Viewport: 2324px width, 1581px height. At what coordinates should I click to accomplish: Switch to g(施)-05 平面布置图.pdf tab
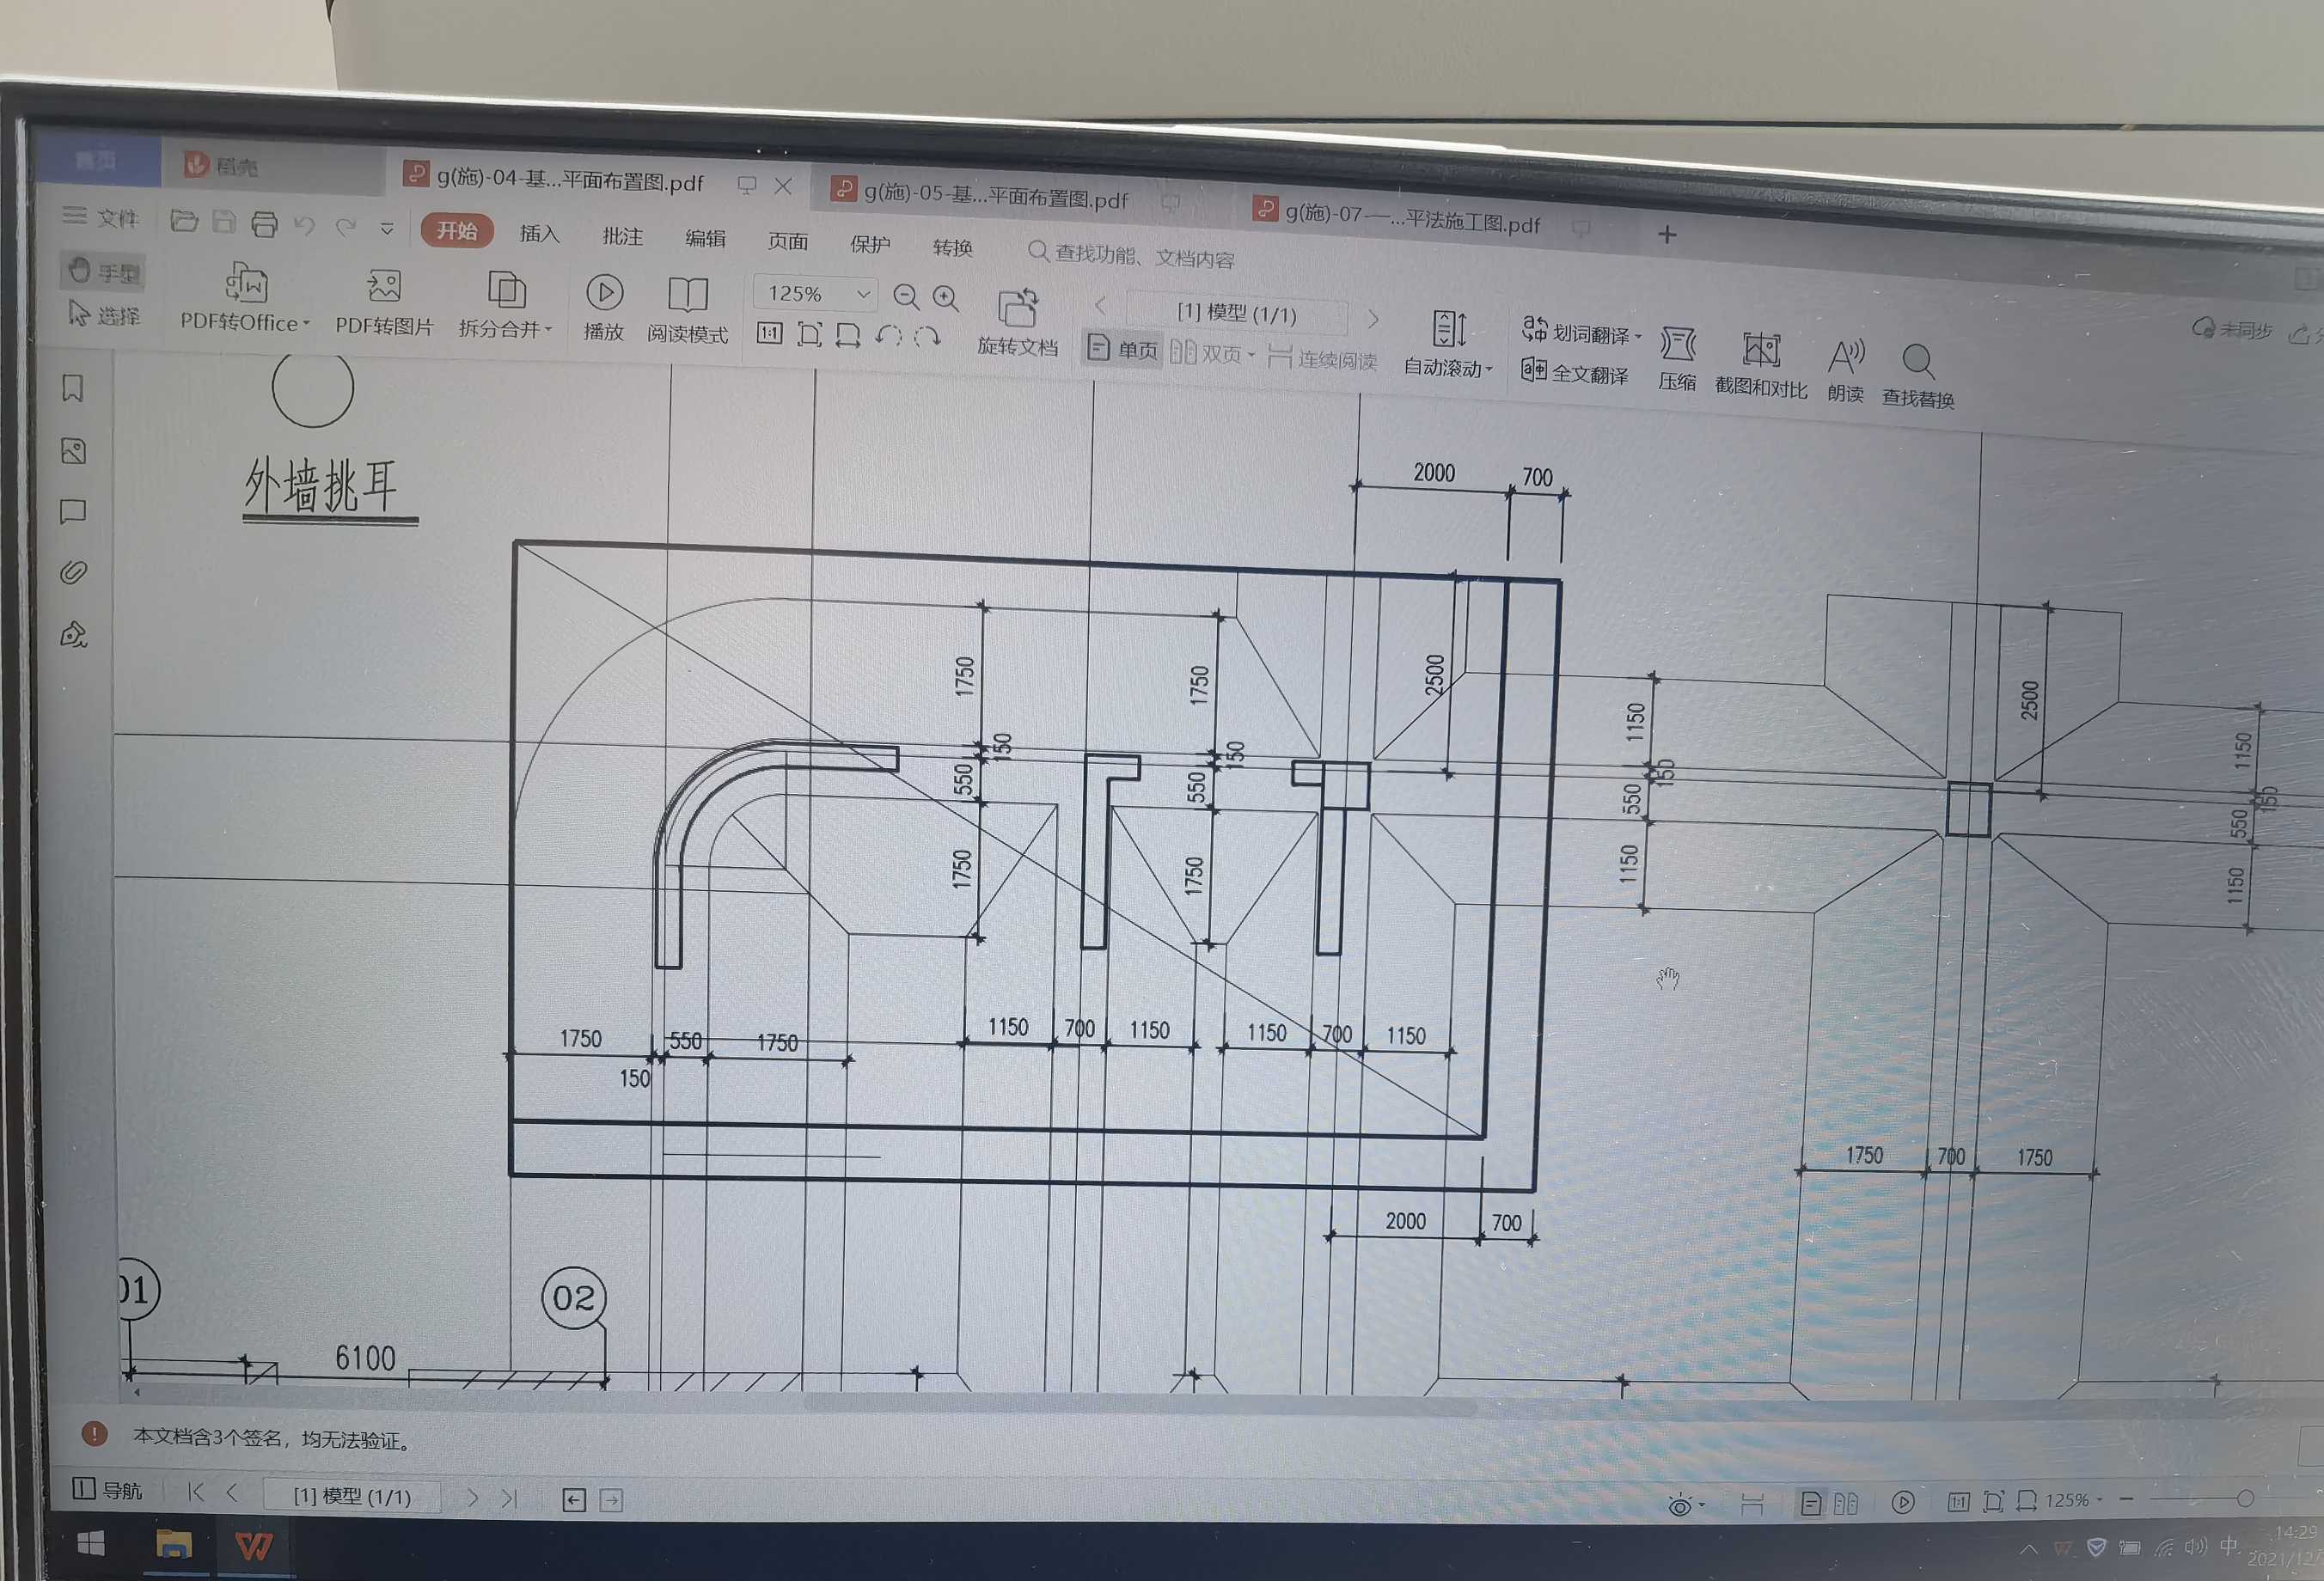point(995,196)
